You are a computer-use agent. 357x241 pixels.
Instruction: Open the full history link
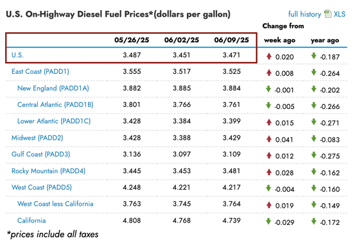[304, 14]
